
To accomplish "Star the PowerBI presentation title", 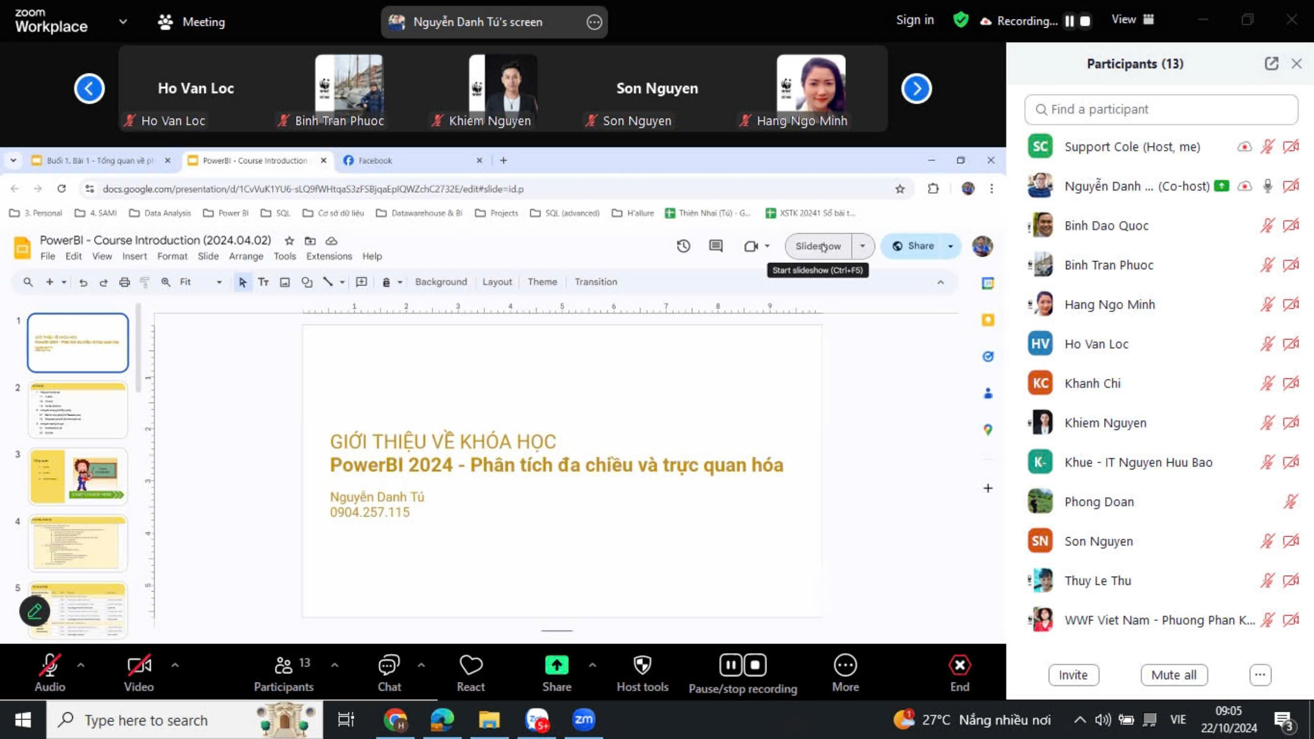I will (x=289, y=240).
